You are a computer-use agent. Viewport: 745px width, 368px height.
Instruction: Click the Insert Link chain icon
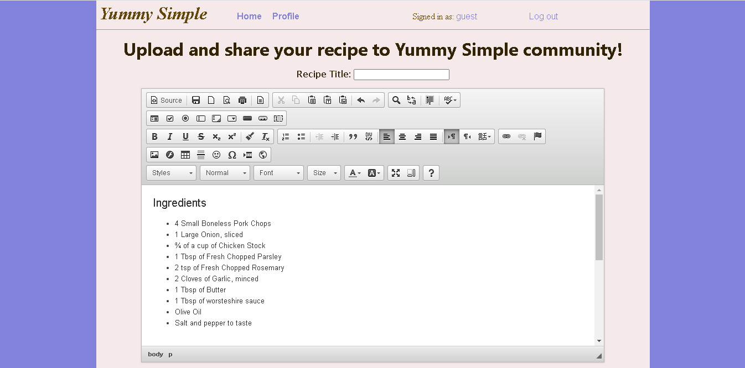point(506,136)
